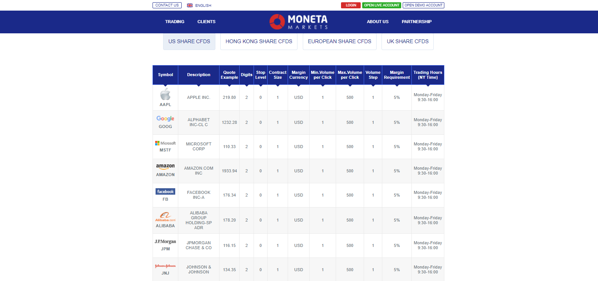Click the JOHNSON & JOHNSON description cell

199,269
